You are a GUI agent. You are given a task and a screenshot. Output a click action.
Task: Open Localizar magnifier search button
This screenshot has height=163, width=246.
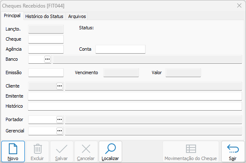[x=110, y=151]
